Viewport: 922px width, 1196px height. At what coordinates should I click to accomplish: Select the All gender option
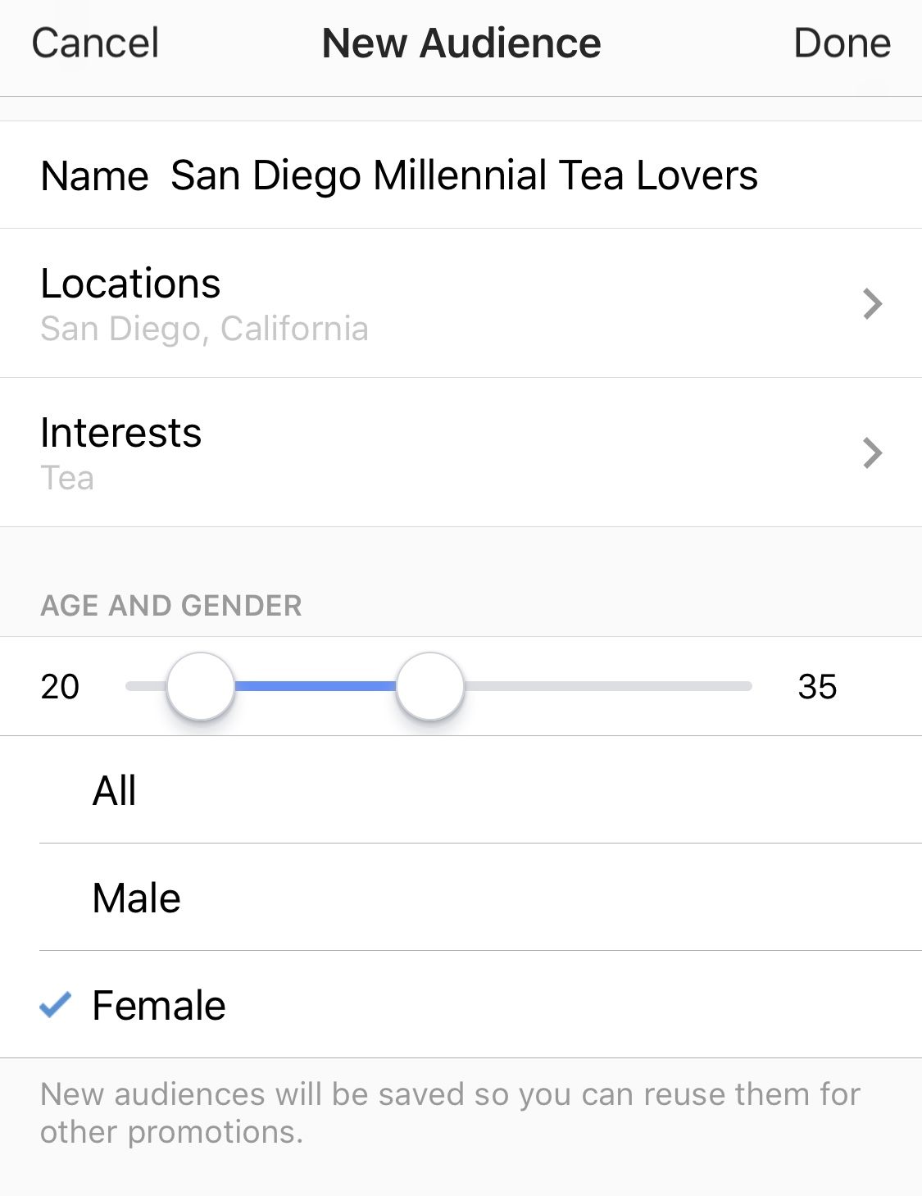tap(115, 791)
